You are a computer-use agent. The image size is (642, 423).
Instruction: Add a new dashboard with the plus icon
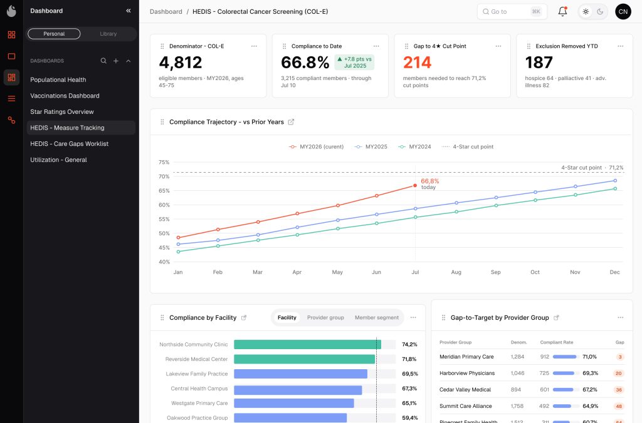click(116, 61)
